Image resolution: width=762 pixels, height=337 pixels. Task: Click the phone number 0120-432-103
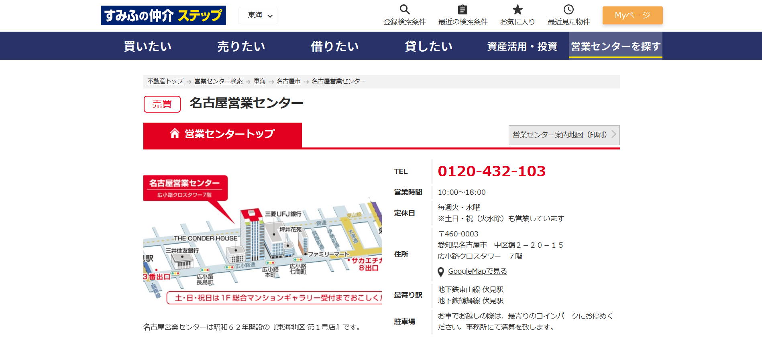pyautogui.click(x=491, y=171)
